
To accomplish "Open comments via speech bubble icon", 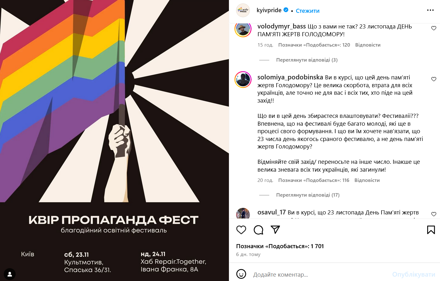I will click(x=258, y=230).
